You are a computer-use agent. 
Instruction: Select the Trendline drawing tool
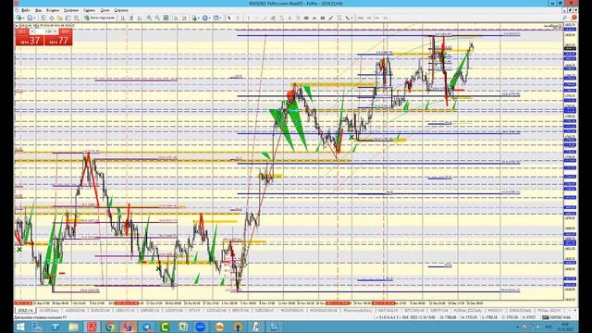[x=265, y=18]
